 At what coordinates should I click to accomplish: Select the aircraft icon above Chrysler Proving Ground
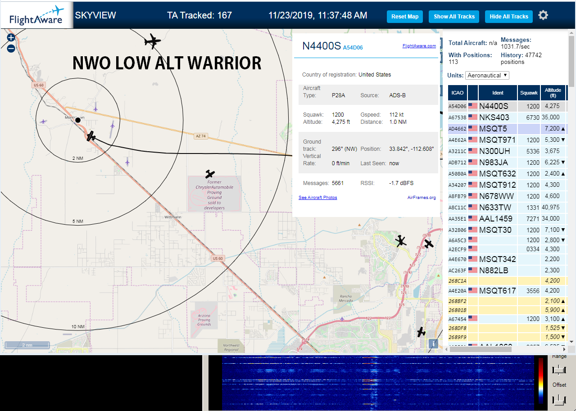(x=210, y=174)
